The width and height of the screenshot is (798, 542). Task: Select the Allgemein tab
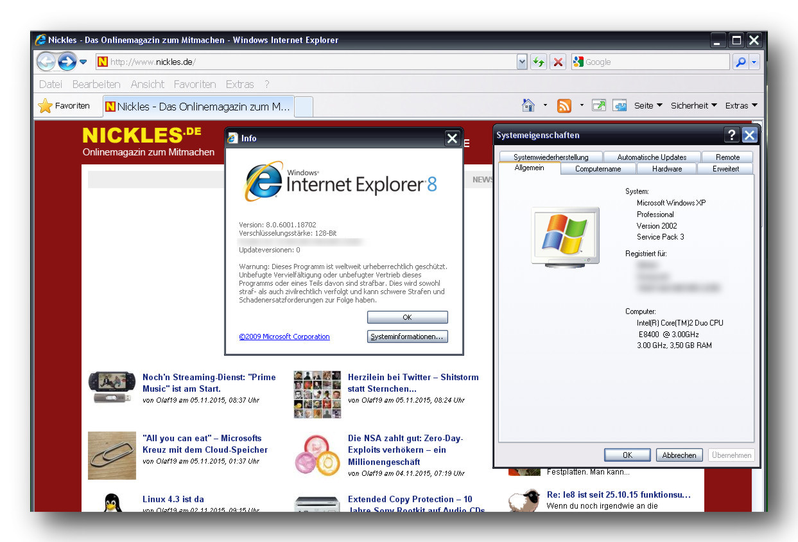click(x=529, y=168)
